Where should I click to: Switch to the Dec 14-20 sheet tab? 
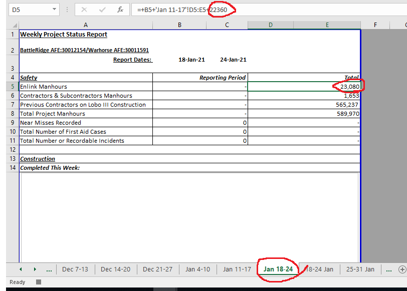pos(115,269)
